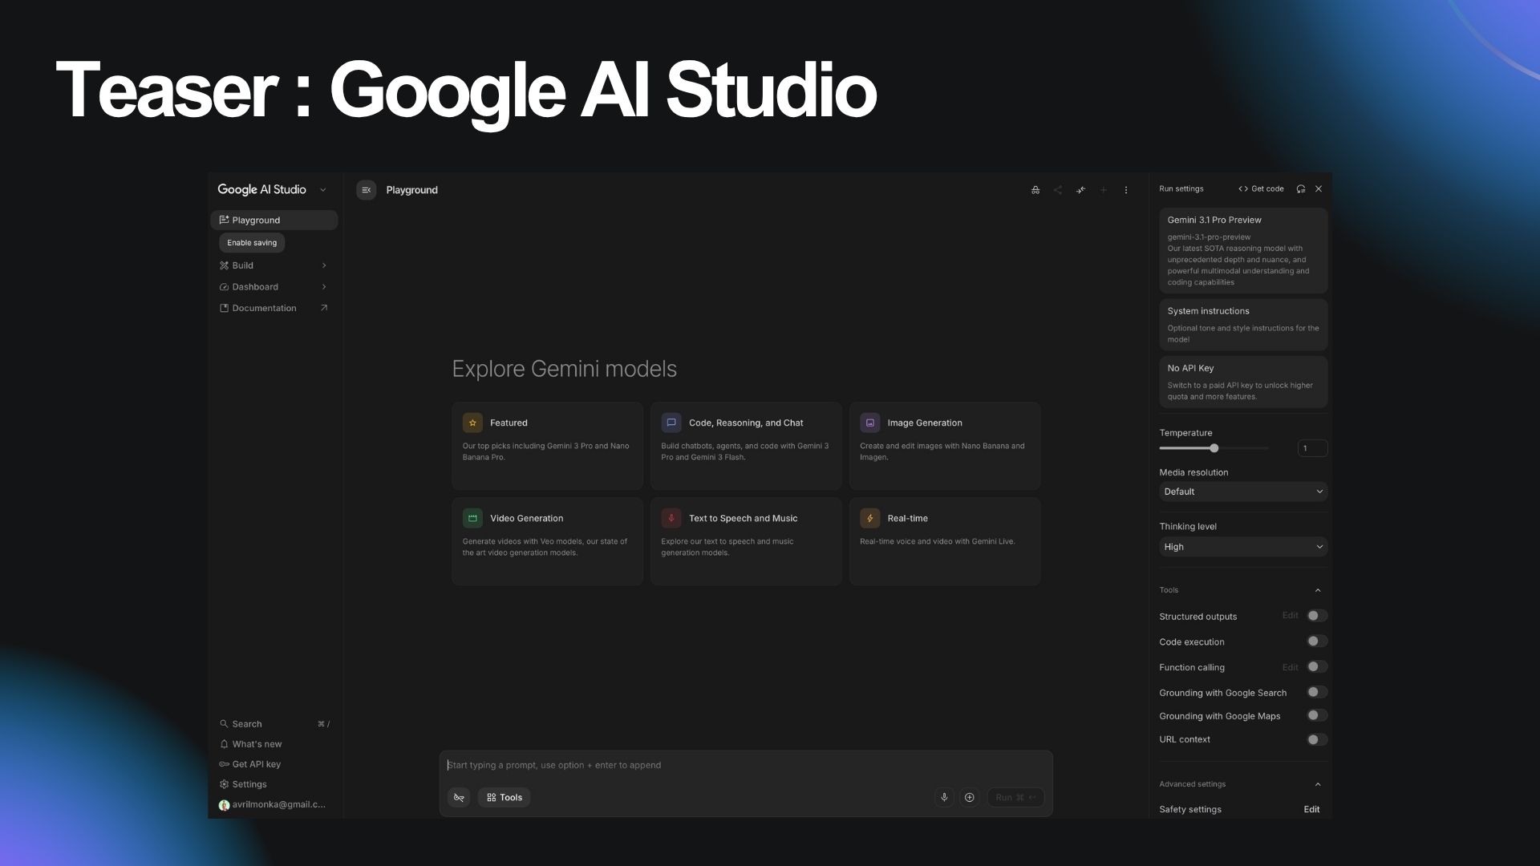
Task: Open the three-dot more options menu
Action: (x=1126, y=190)
